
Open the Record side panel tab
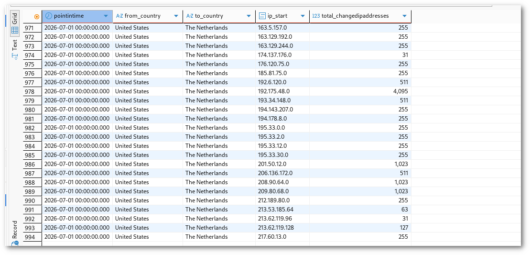point(15,233)
